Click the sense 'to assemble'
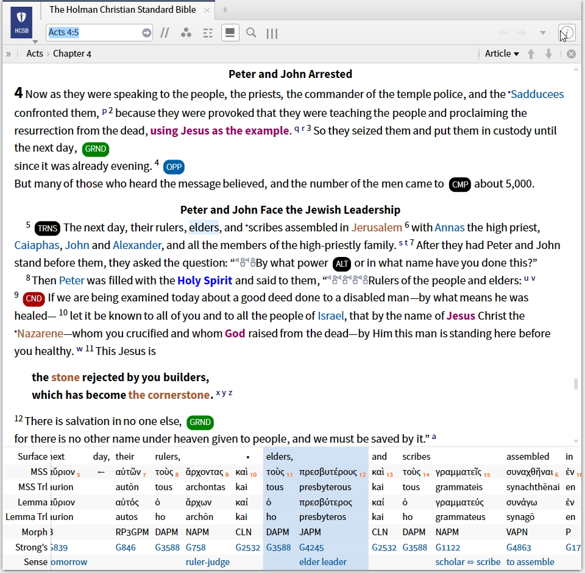Viewport: 585px width, 573px height. coord(530,562)
